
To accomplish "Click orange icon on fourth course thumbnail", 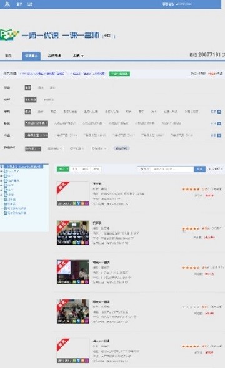I will click(x=82, y=321).
